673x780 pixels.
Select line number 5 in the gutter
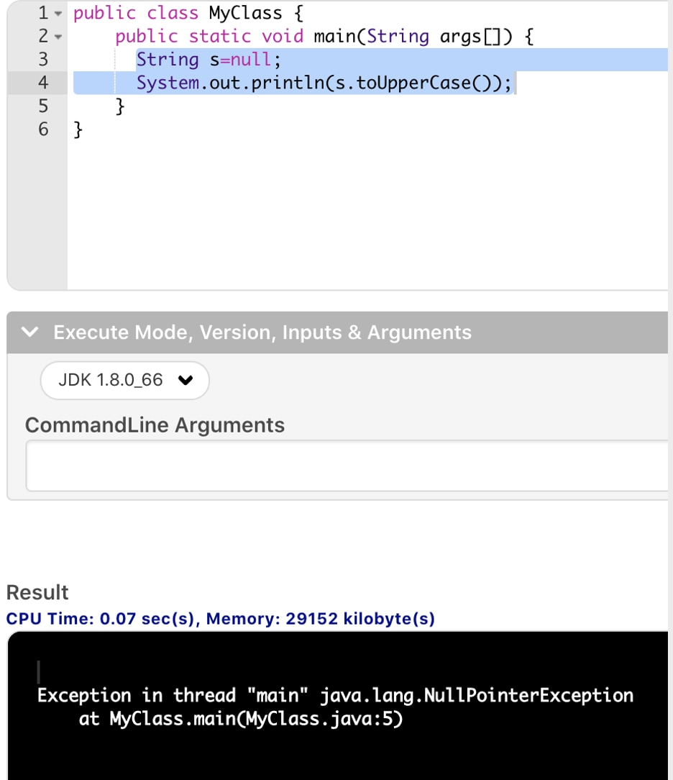tap(43, 106)
